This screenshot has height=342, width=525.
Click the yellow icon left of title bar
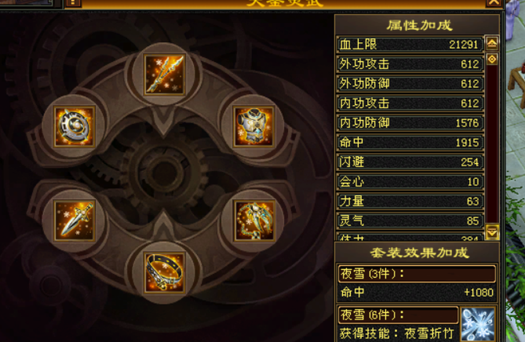(x=72, y=3)
